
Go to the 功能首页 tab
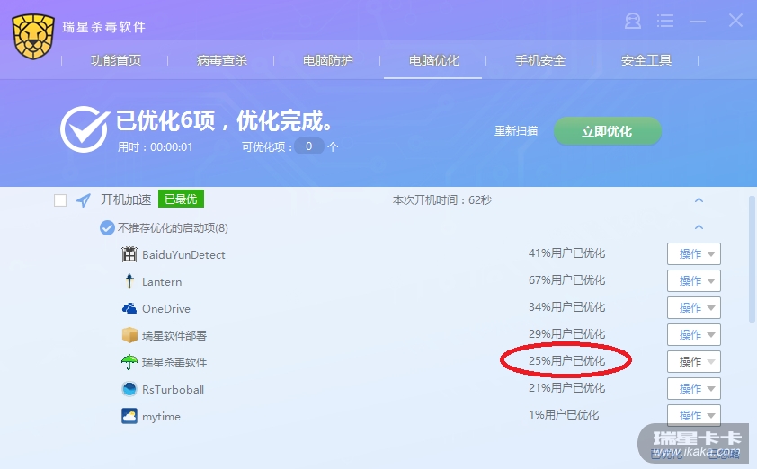tap(116, 60)
